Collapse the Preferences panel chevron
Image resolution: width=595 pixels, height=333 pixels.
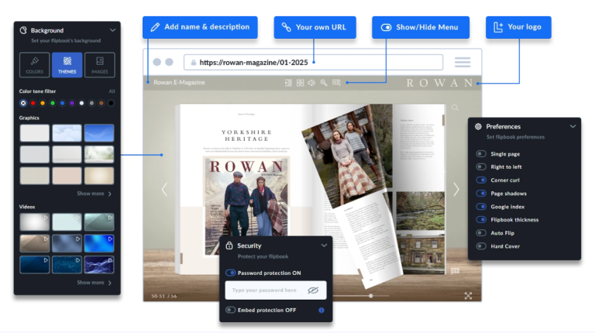573,126
